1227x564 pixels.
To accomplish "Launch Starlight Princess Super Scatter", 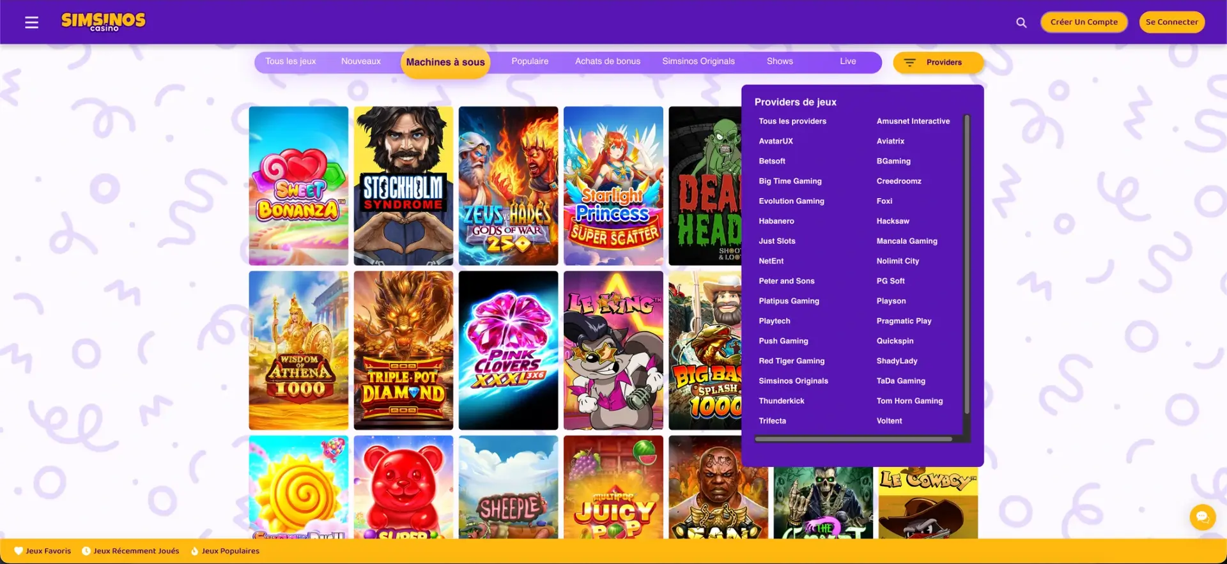I will coord(613,186).
